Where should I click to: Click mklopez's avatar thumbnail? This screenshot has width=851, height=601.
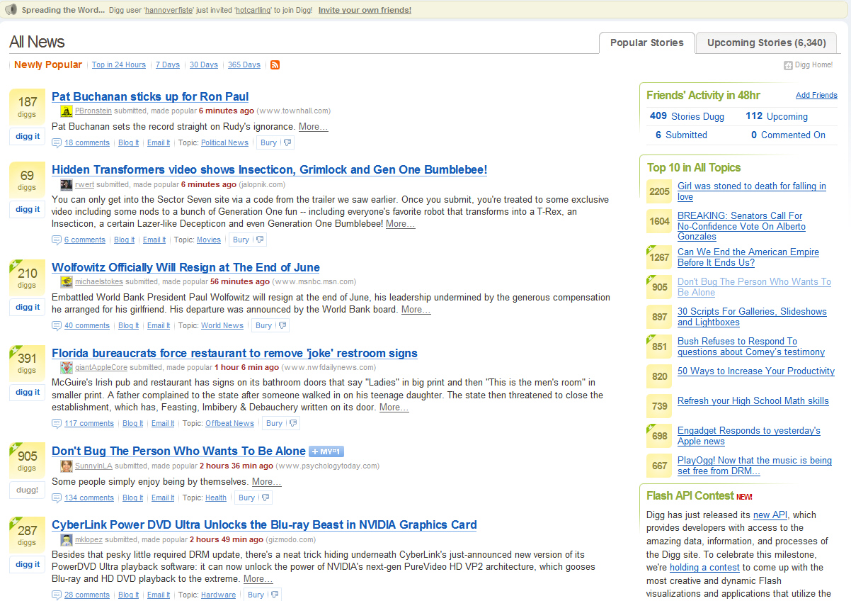tap(66, 540)
